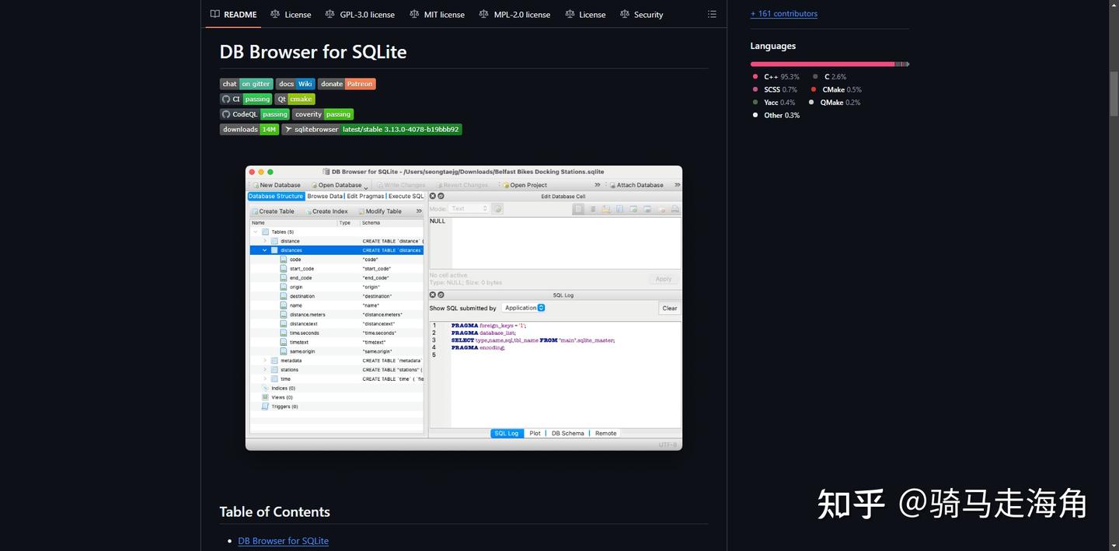1119x551 pixels.
Task: Click the Write Changes toolbar item
Action: click(x=402, y=185)
